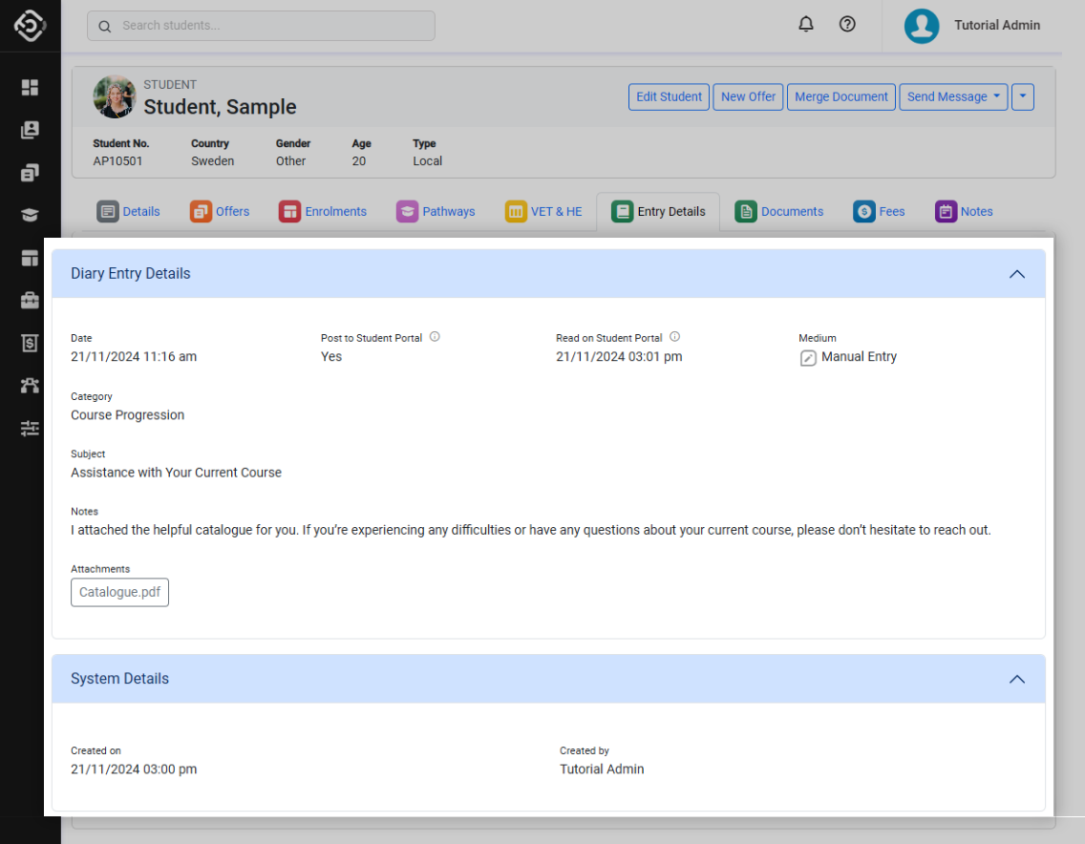Click the Tutorial Admin user avatar
The width and height of the screenshot is (1085, 844).
coord(922,26)
